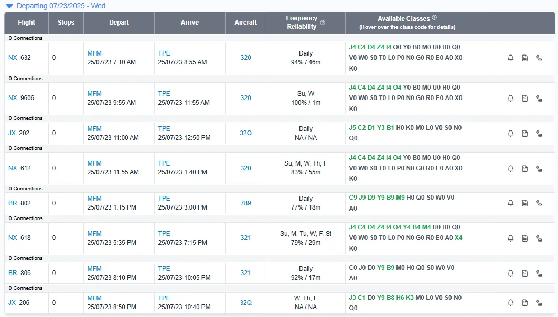This screenshot has width=558, height=317.
Task: Open the document icon for NX 612
Action: [525, 168]
